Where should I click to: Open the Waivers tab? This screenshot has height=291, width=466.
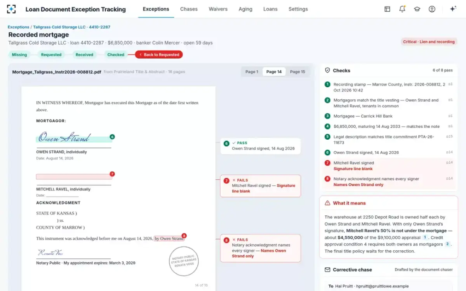click(218, 9)
